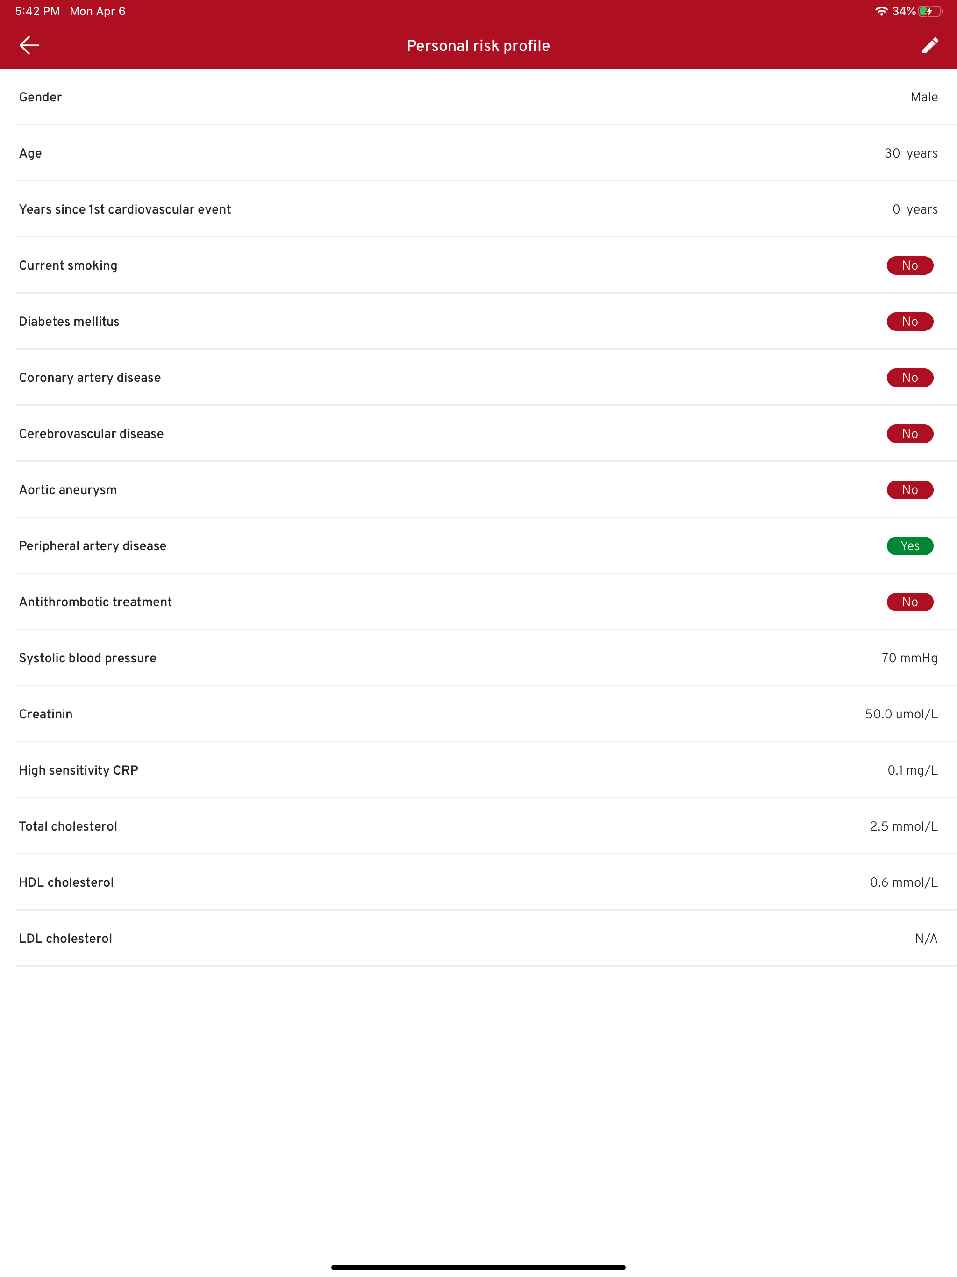
Task: Tap the battery indicator
Action: [x=930, y=10]
